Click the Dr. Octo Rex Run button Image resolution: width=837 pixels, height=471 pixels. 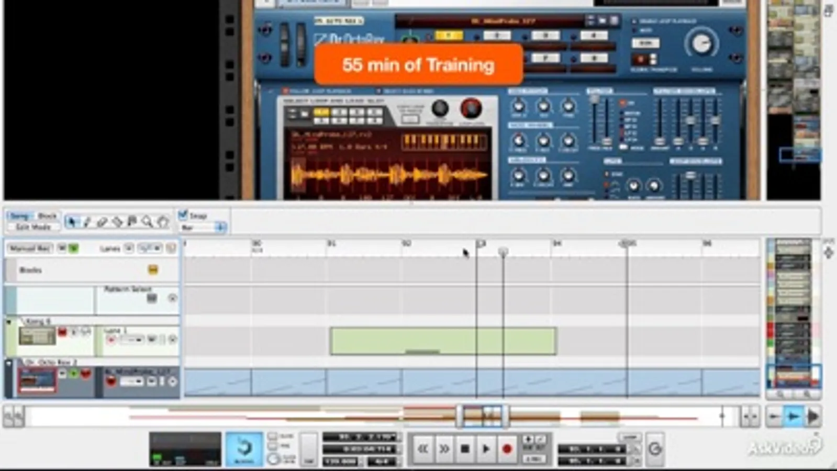click(x=645, y=43)
